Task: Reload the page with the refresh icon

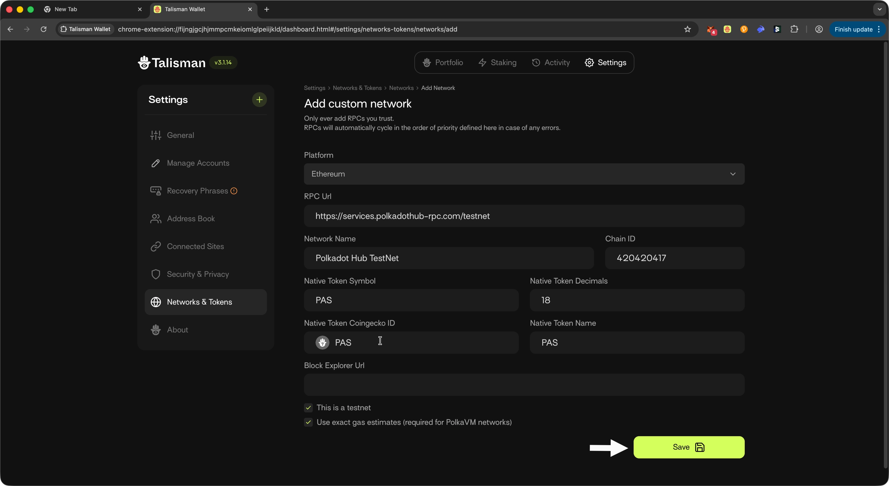Action: pyautogui.click(x=44, y=29)
